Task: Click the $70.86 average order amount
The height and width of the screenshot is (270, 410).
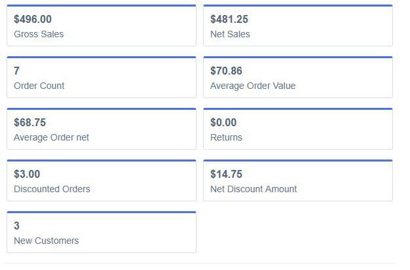Action: (x=226, y=71)
